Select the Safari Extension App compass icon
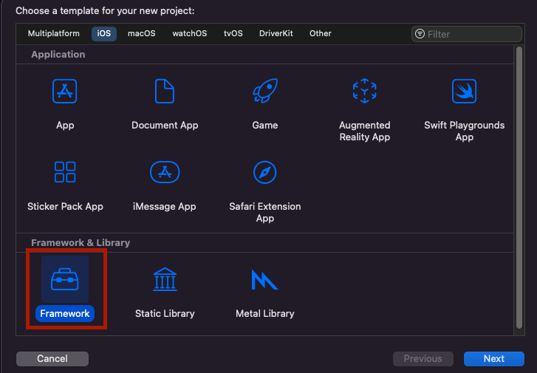Image resolution: width=537 pixels, height=373 pixels. click(x=264, y=172)
